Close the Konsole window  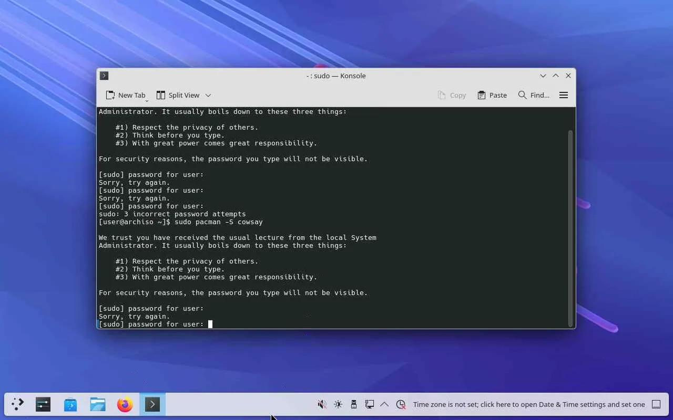568,76
